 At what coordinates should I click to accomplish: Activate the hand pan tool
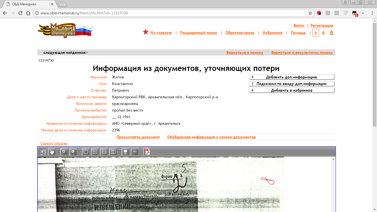pyautogui.click(x=52, y=152)
